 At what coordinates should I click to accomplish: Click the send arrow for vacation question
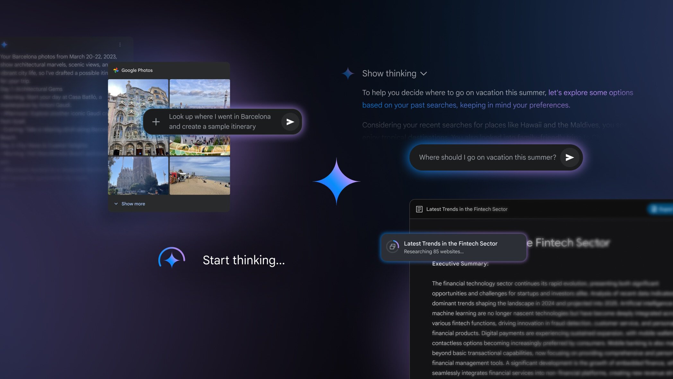click(x=569, y=157)
